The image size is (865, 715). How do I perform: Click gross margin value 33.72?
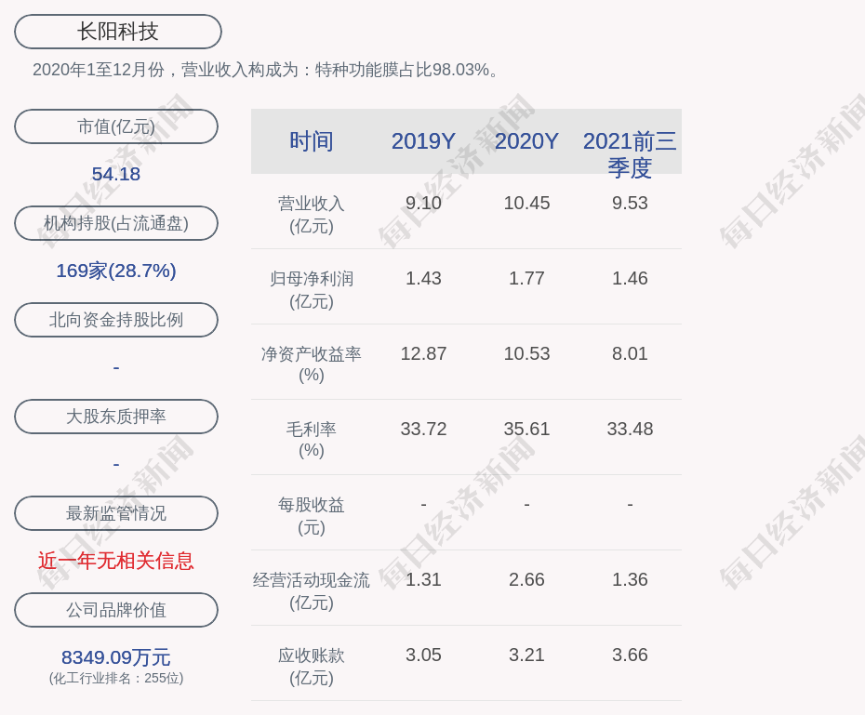point(423,429)
